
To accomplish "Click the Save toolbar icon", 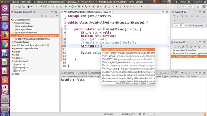I will pyautogui.click(x=19, y=6).
